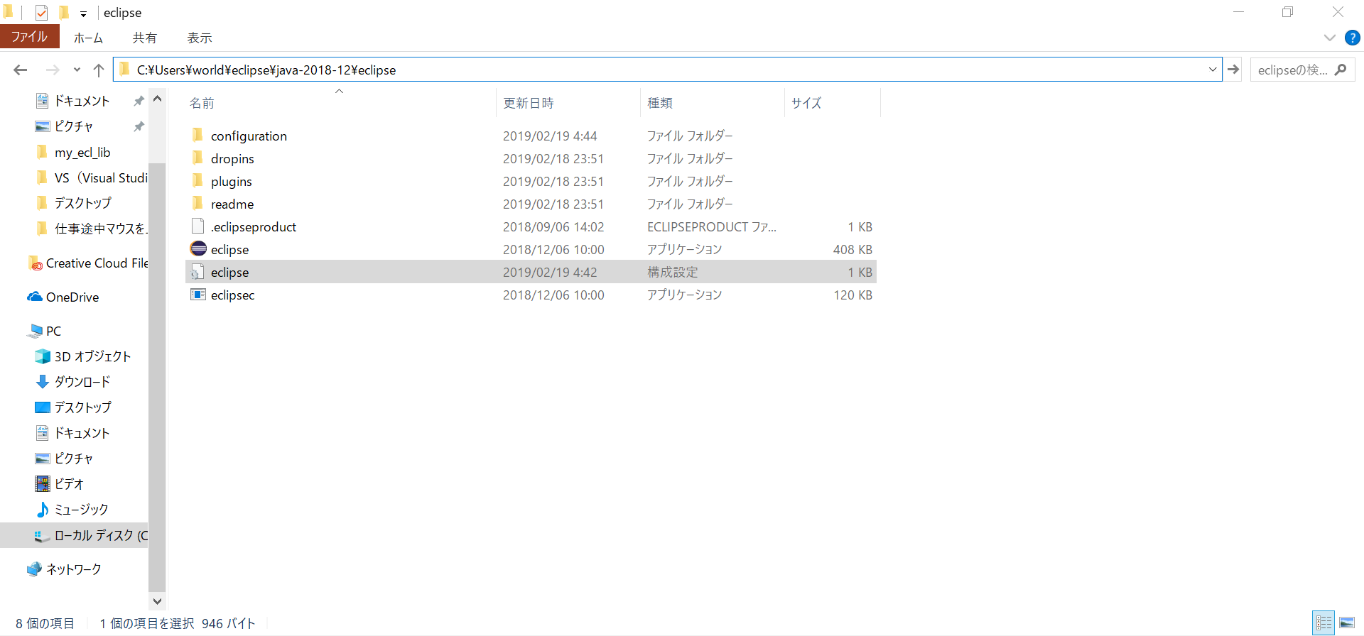
Task: Open OneDrive in navigation pane
Action: 72,297
